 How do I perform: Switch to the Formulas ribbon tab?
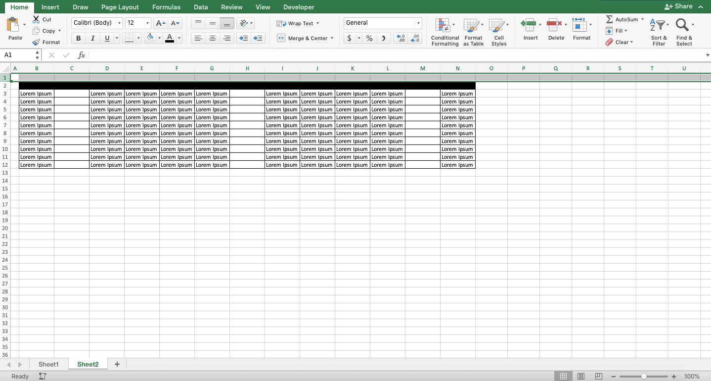click(x=166, y=7)
